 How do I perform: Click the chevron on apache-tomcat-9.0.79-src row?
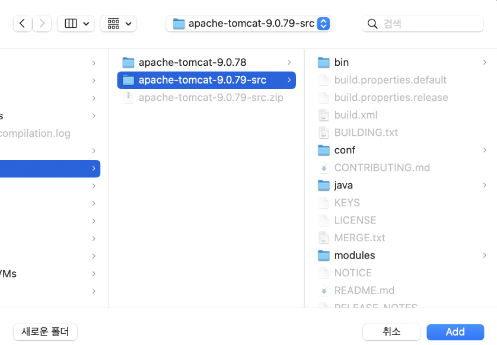click(x=289, y=80)
